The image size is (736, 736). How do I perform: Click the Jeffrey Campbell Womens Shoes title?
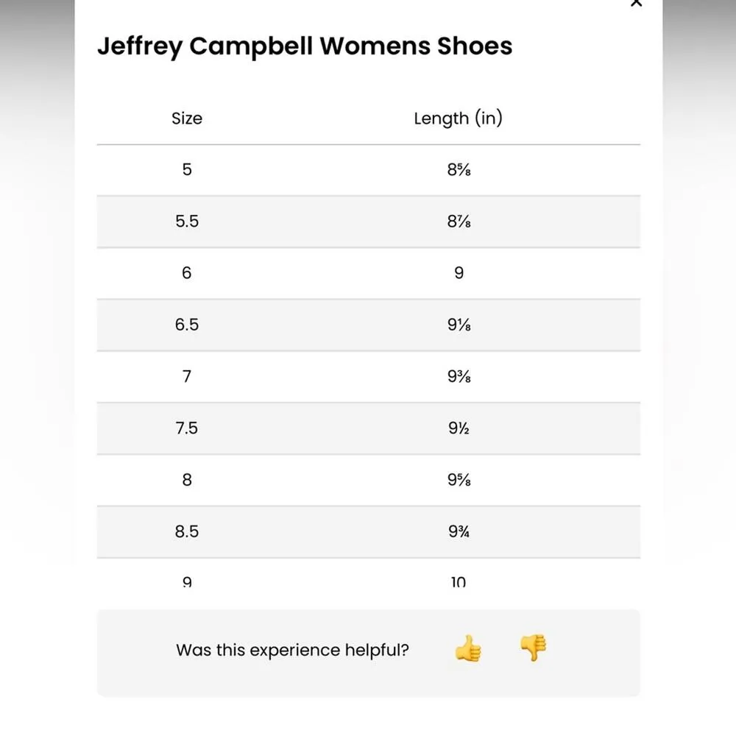coord(306,46)
